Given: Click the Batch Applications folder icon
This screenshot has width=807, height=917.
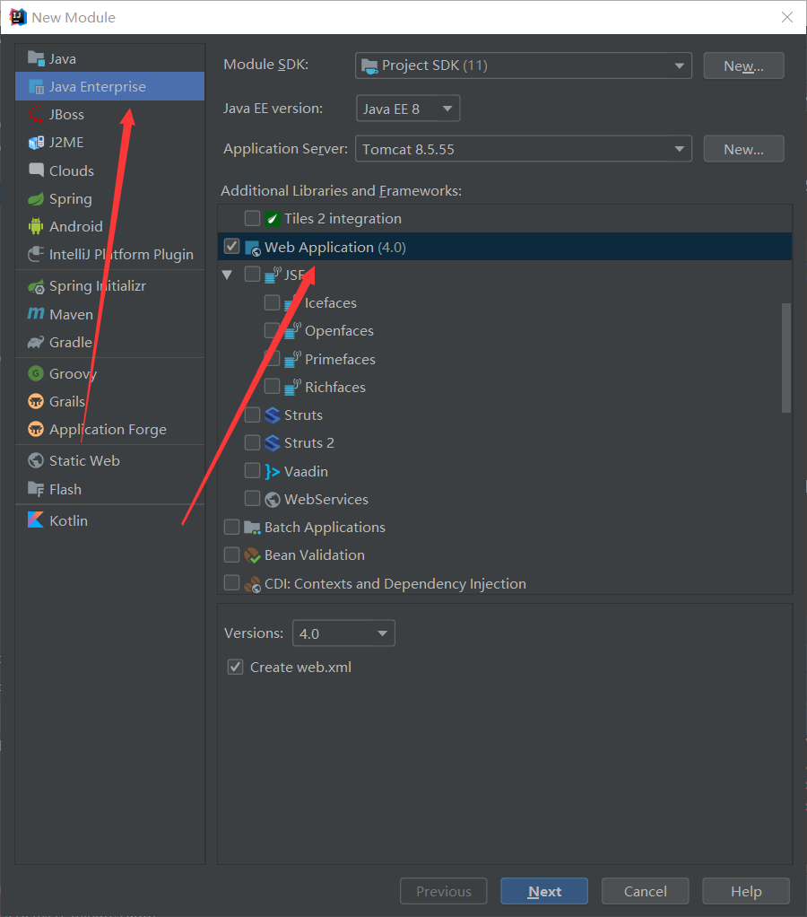Looking at the screenshot, I should pos(253,528).
